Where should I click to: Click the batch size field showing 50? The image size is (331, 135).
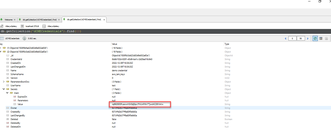click(x=301, y=39)
